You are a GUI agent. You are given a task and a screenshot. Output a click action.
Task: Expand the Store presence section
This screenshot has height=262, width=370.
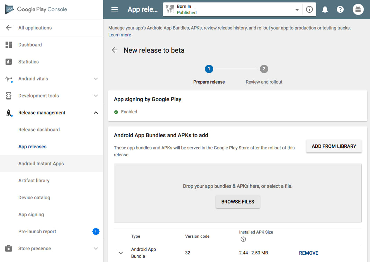point(96,248)
